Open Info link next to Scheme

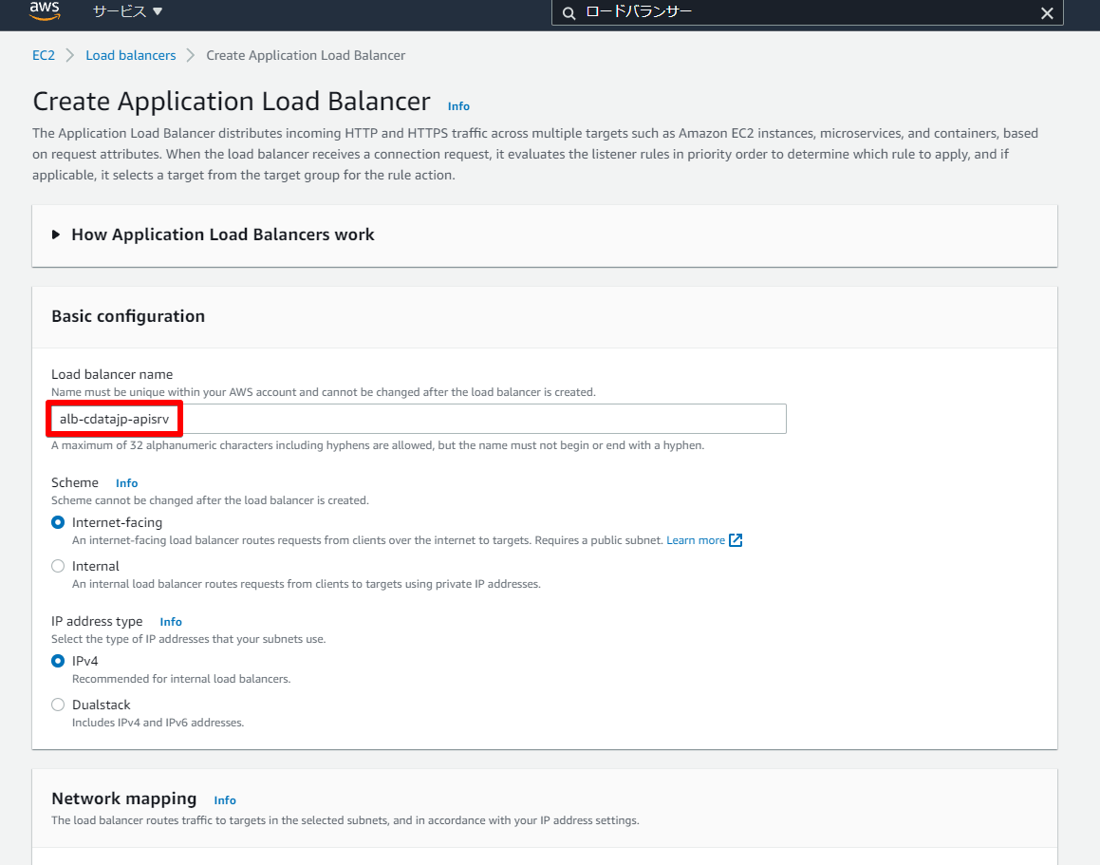(x=126, y=483)
